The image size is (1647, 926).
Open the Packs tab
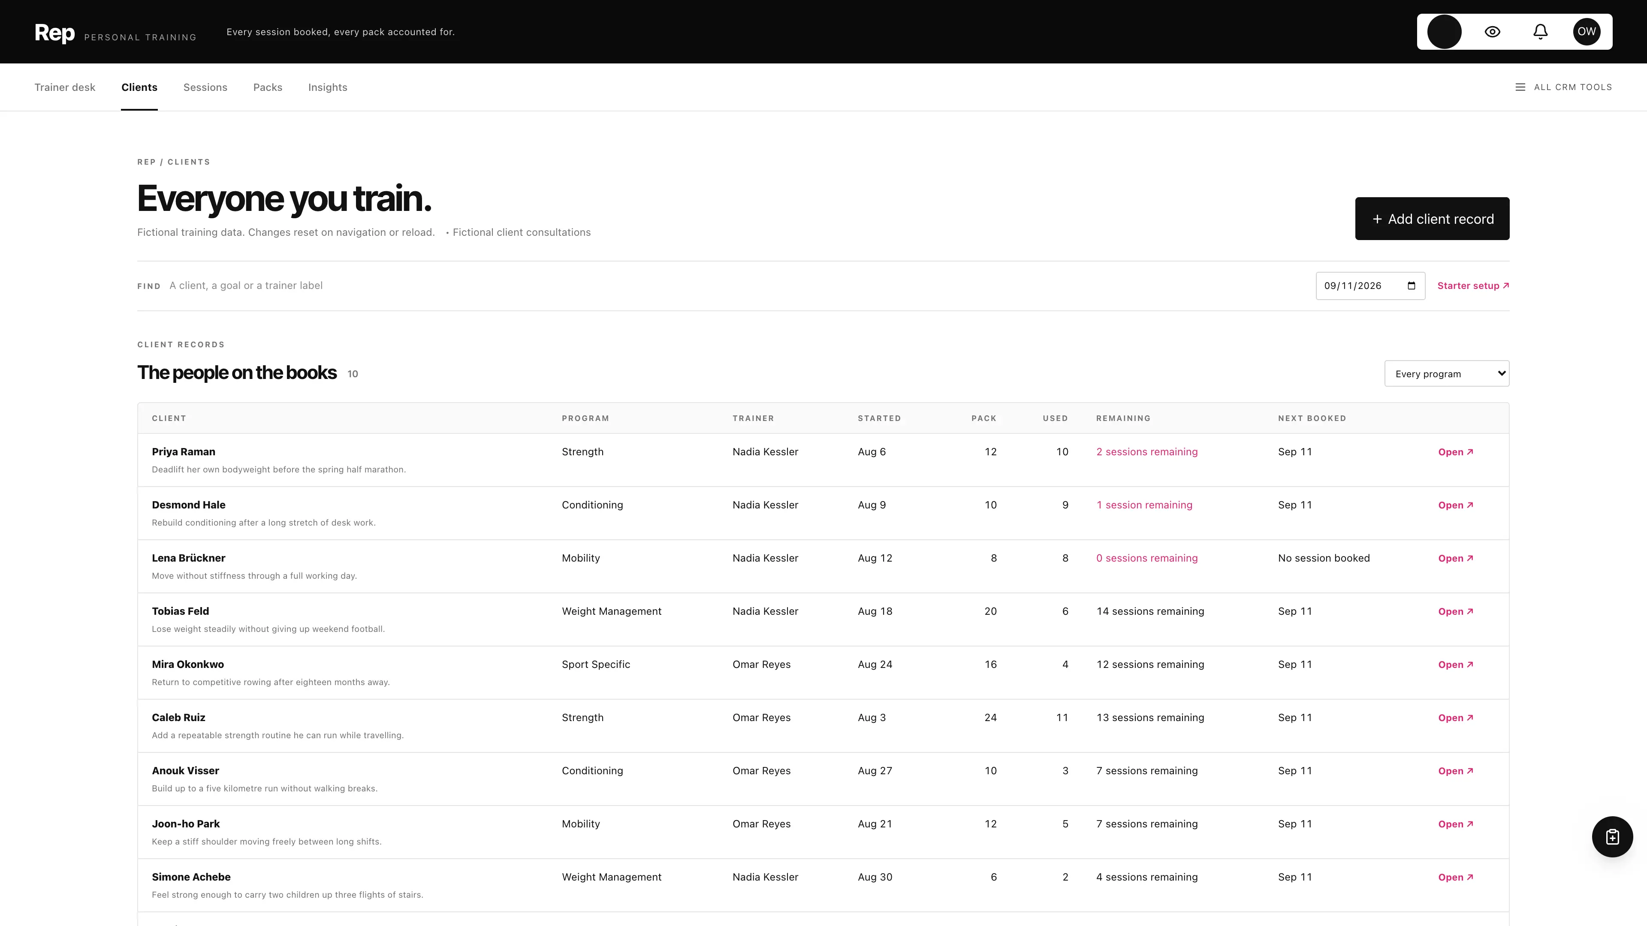point(268,87)
